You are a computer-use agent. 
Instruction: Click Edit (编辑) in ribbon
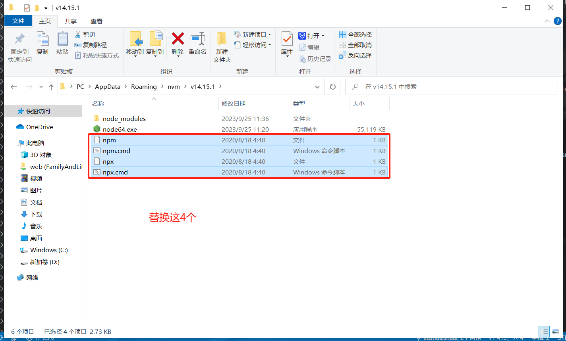[x=309, y=47]
